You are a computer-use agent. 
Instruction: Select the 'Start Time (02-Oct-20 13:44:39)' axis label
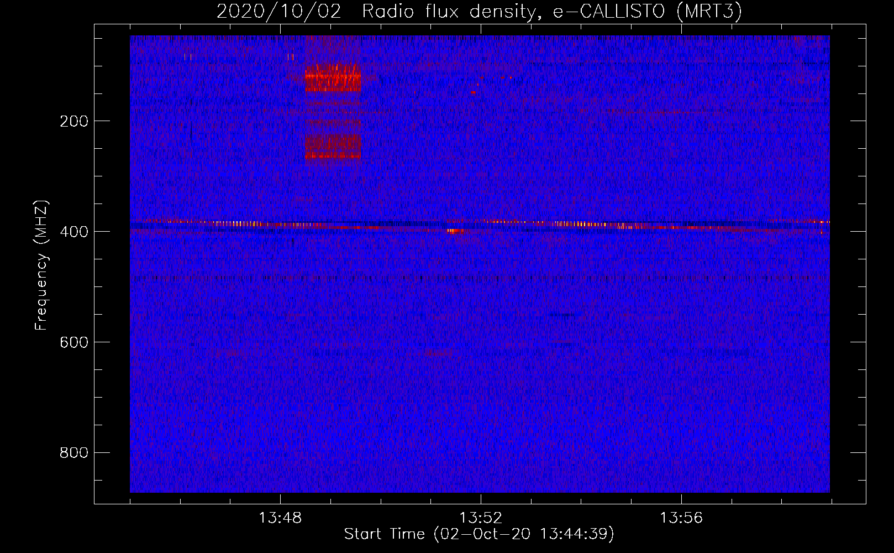pyautogui.click(x=479, y=534)
